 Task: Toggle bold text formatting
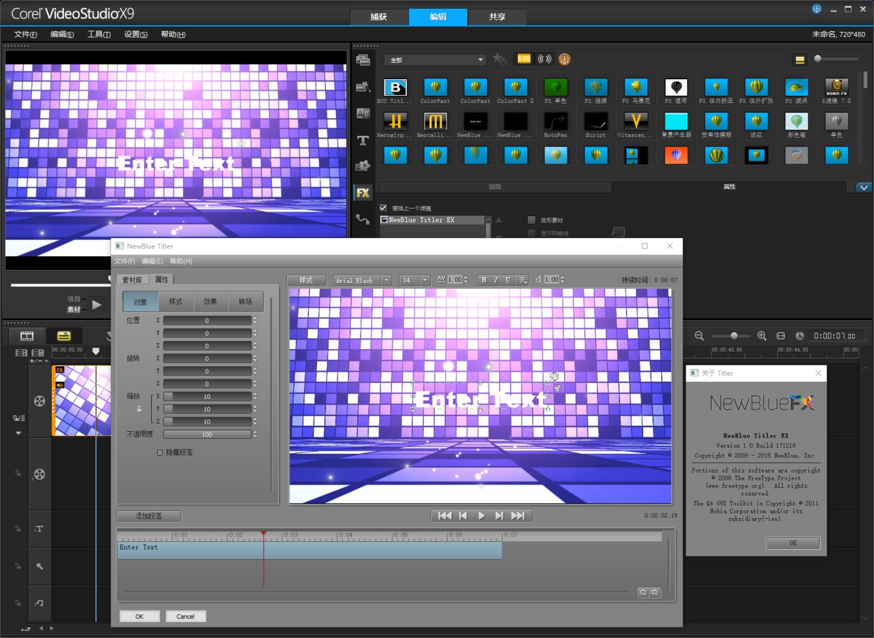click(484, 280)
